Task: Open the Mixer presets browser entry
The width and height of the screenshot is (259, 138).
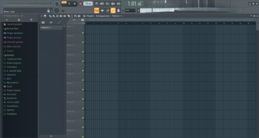Action: coord(12,47)
